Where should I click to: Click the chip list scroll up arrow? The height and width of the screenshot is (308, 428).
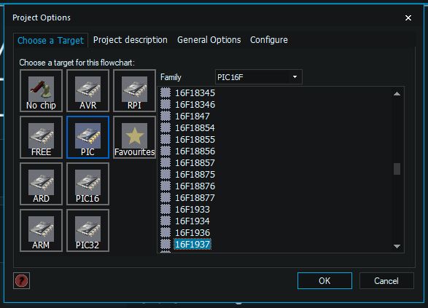397,94
